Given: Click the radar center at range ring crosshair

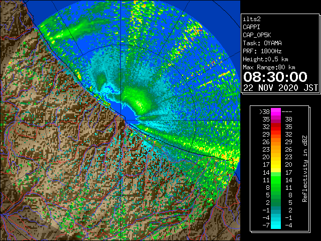Looking at the screenshot, I should [121, 120].
